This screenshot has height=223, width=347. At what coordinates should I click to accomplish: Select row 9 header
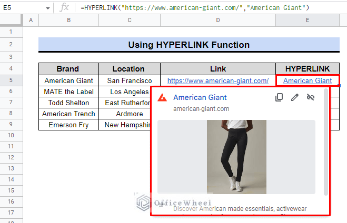click(11, 125)
